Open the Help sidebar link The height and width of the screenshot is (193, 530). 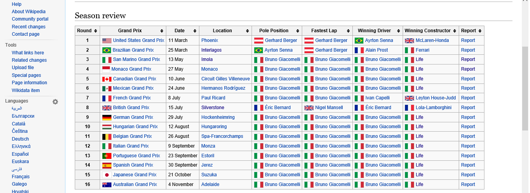17,4
